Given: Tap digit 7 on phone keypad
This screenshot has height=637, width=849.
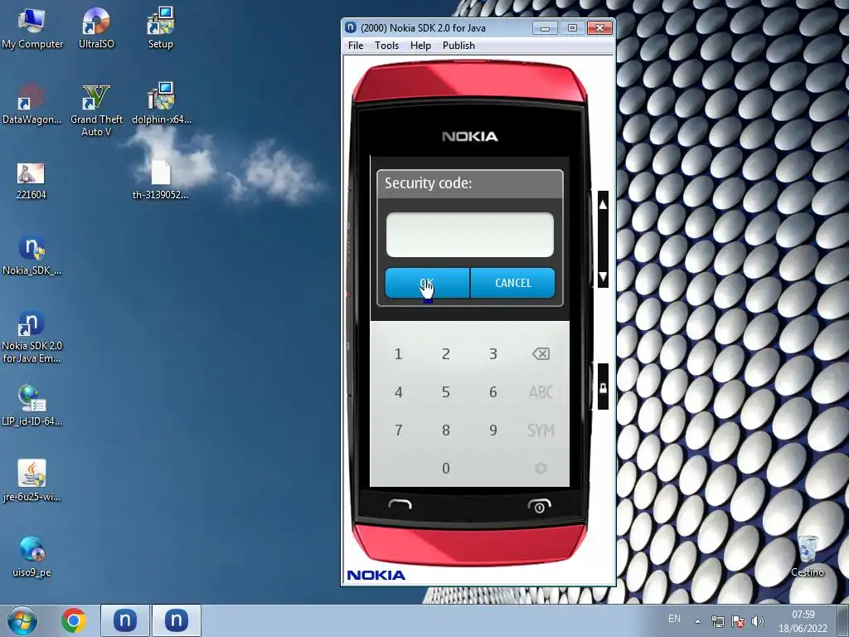Looking at the screenshot, I should coord(399,430).
